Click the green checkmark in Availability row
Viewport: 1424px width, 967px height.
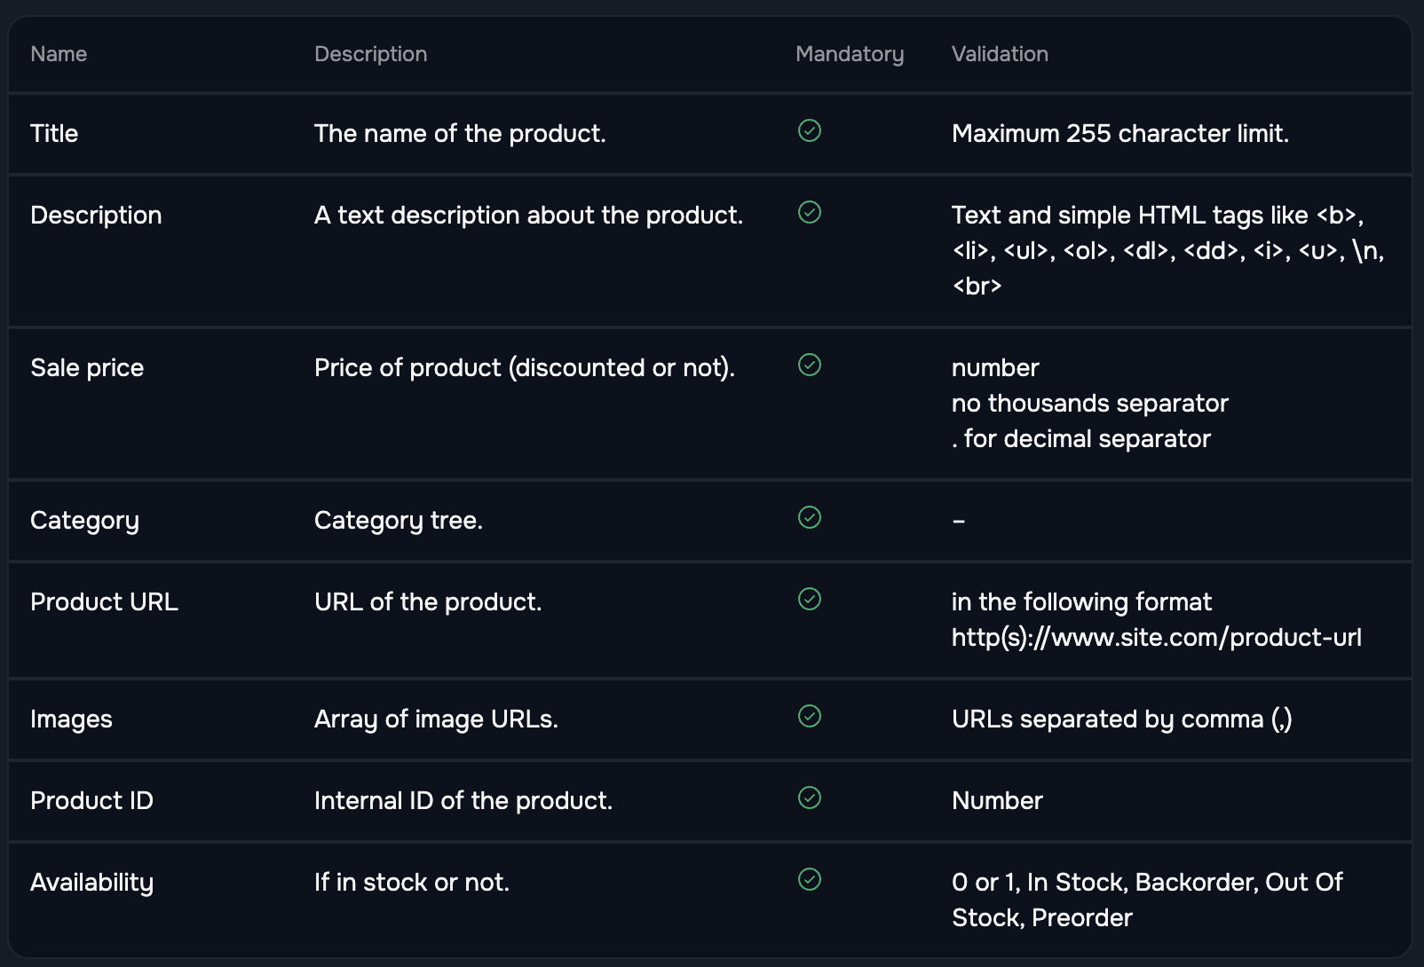point(809,880)
